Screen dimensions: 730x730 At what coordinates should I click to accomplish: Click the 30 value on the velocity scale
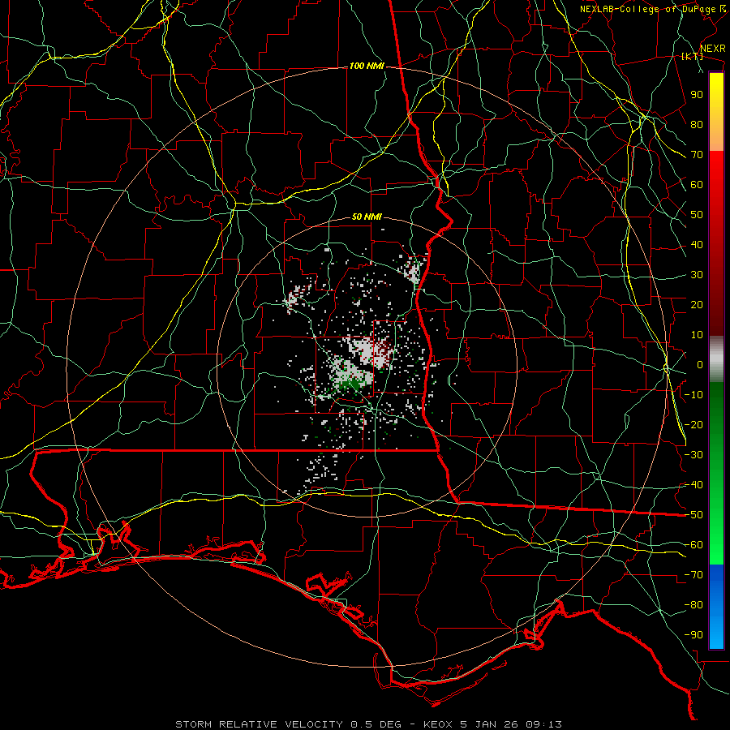point(697,275)
